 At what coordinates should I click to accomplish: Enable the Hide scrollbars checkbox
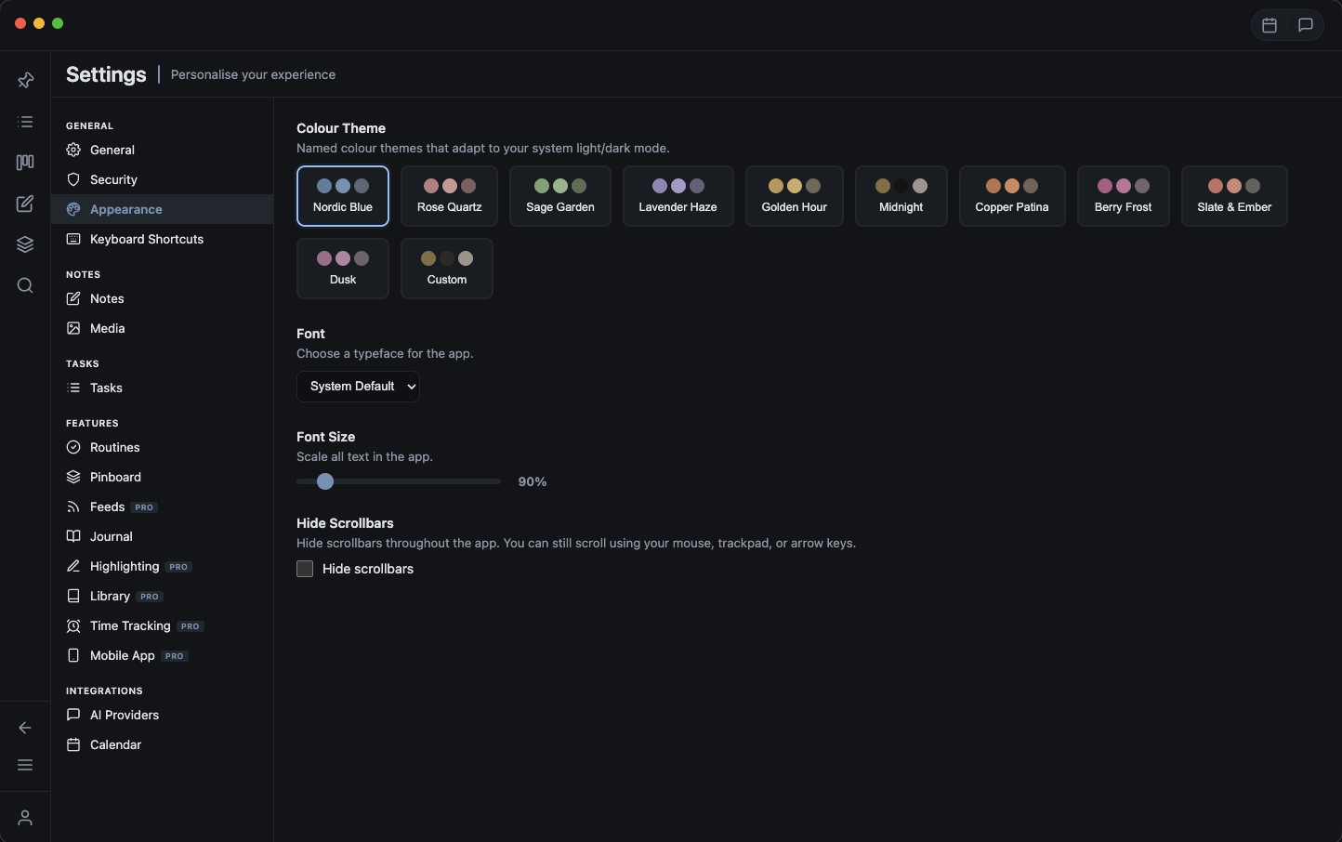point(305,569)
